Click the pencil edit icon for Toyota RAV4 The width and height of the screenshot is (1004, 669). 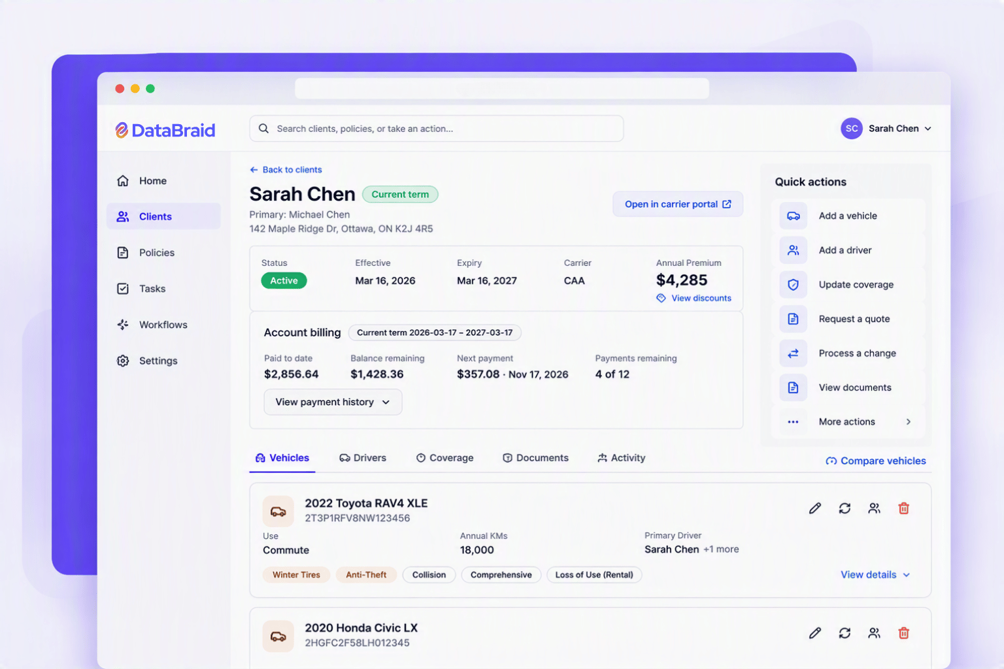814,508
